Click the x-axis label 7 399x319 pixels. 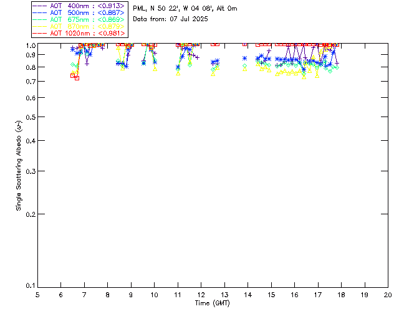tap(84, 295)
